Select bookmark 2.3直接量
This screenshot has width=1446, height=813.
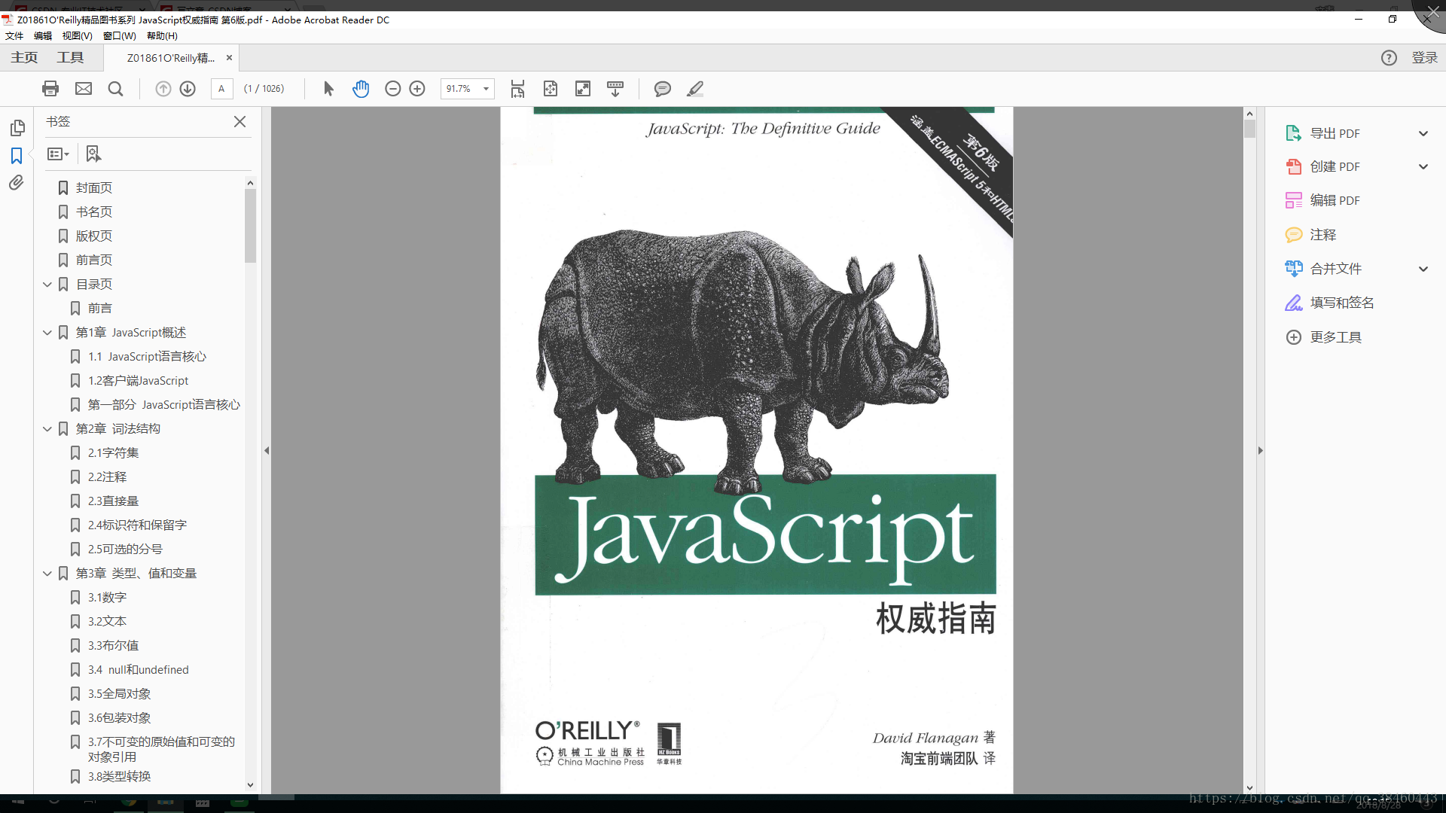pyautogui.click(x=114, y=501)
